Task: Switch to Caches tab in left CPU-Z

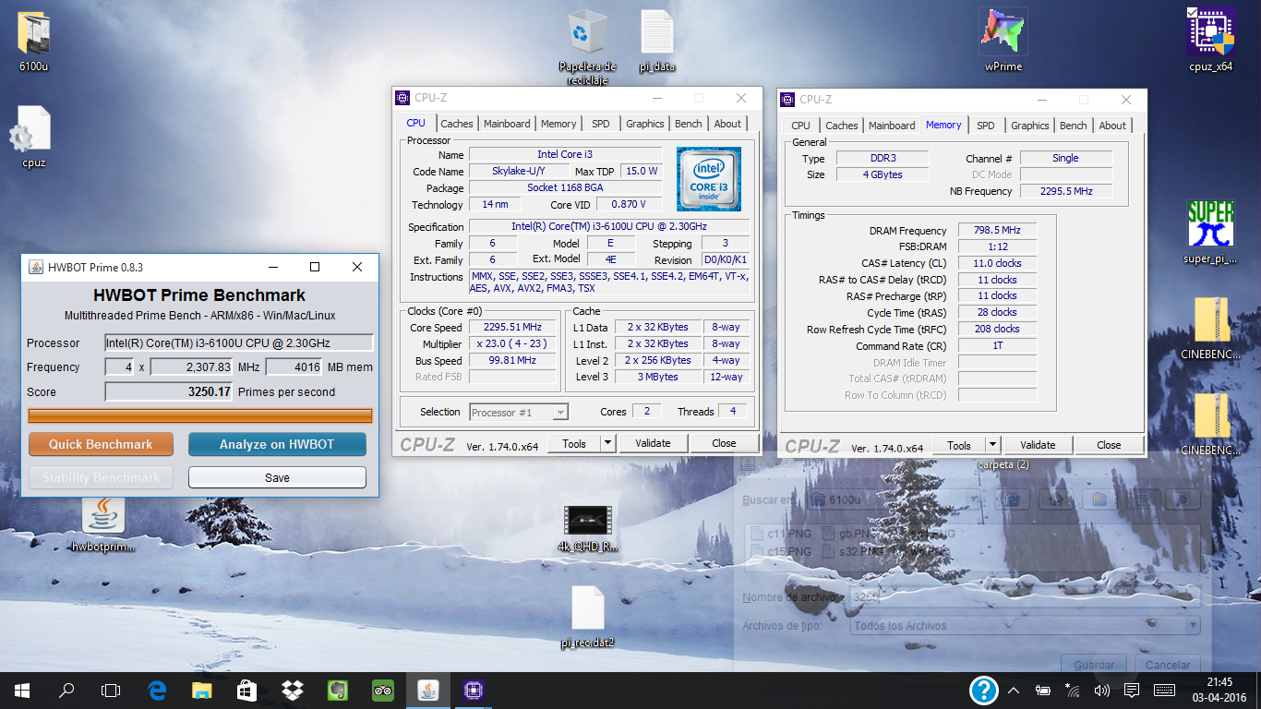Action: click(x=456, y=124)
